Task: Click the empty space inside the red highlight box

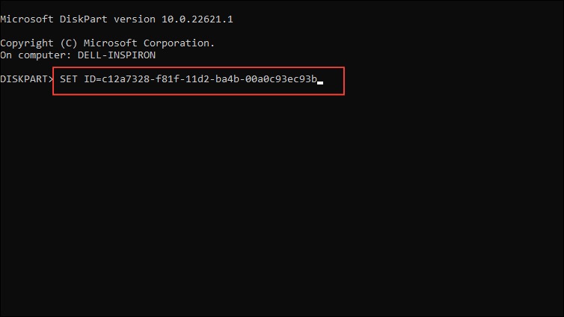Action: pyautogui.click(x=334, y=81)
